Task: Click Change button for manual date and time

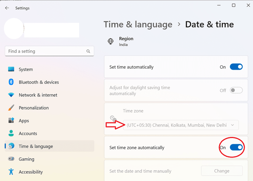Action: 222,171
